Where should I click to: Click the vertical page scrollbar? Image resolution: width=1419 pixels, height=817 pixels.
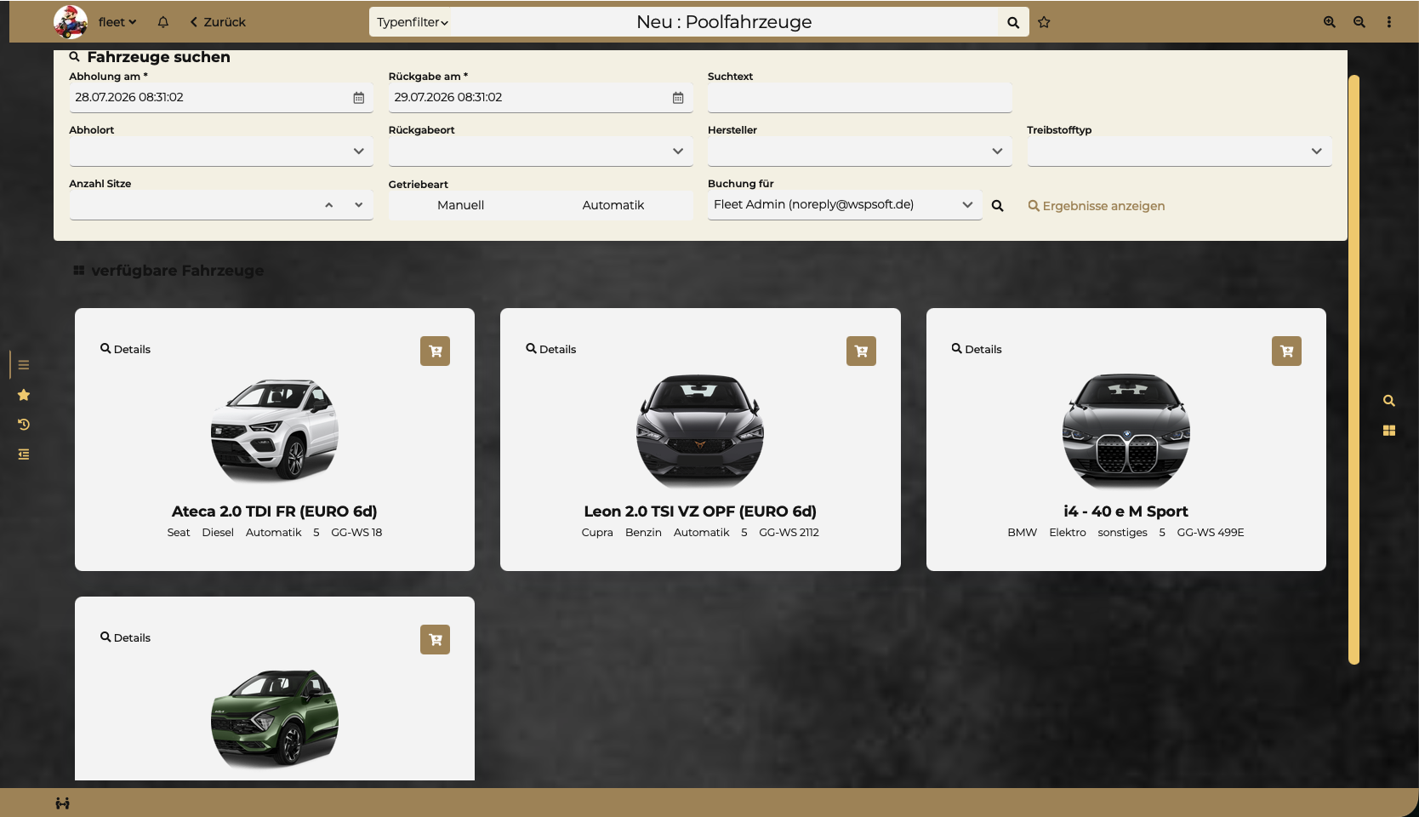(1354, 369)
